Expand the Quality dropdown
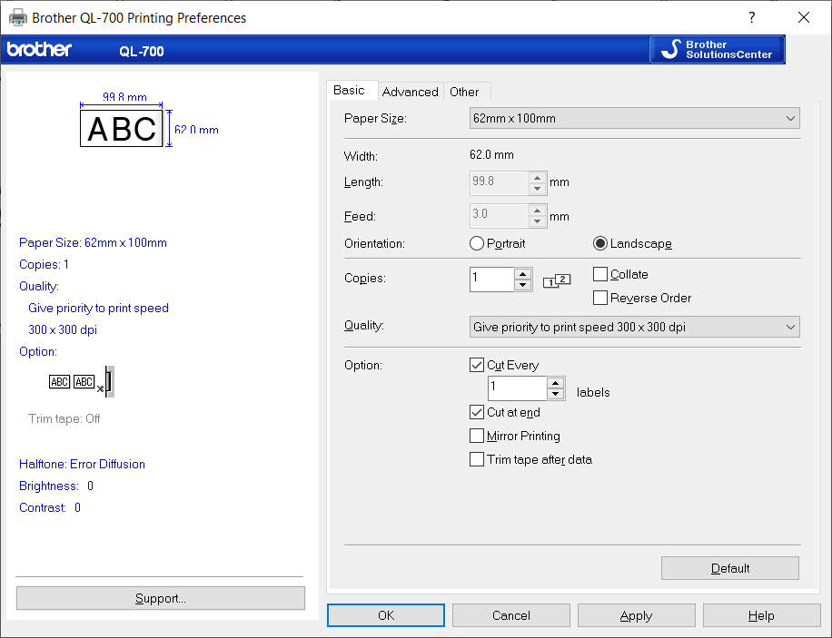The height and width of the screenshot is (638, 832). pos(635,327)
